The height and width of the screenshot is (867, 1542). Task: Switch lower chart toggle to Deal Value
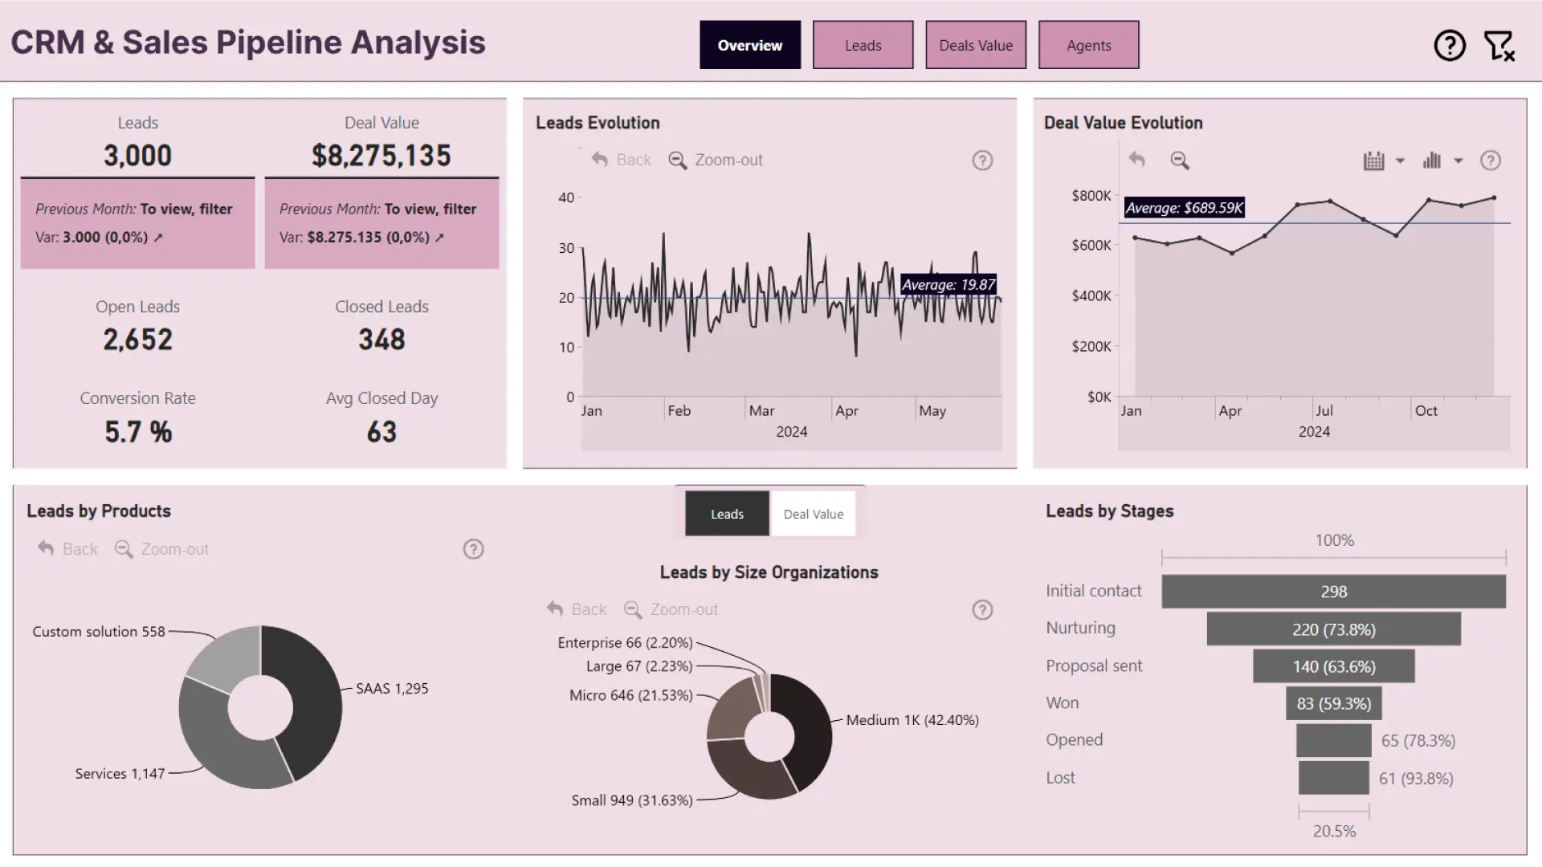pyautogui.click(x=814, y=514)
